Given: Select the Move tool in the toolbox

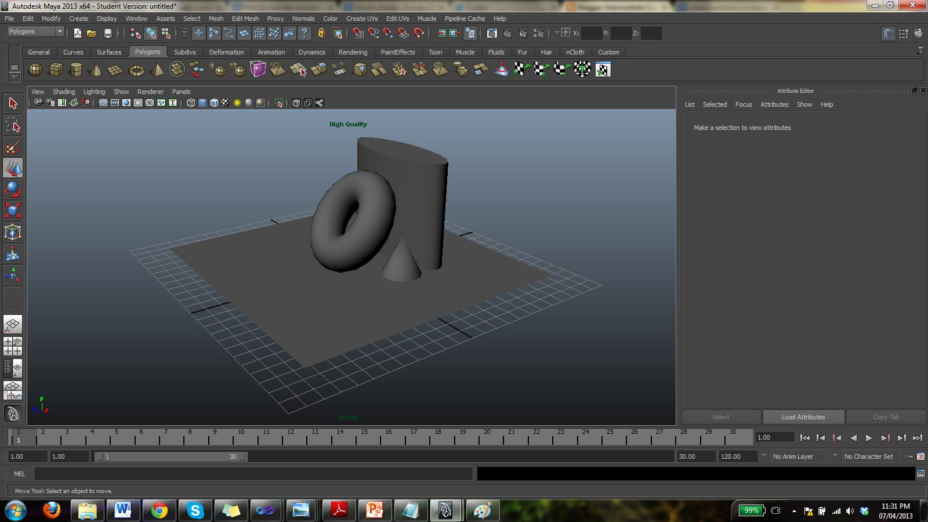Looking at the screenshot, I should click(13, 168).
